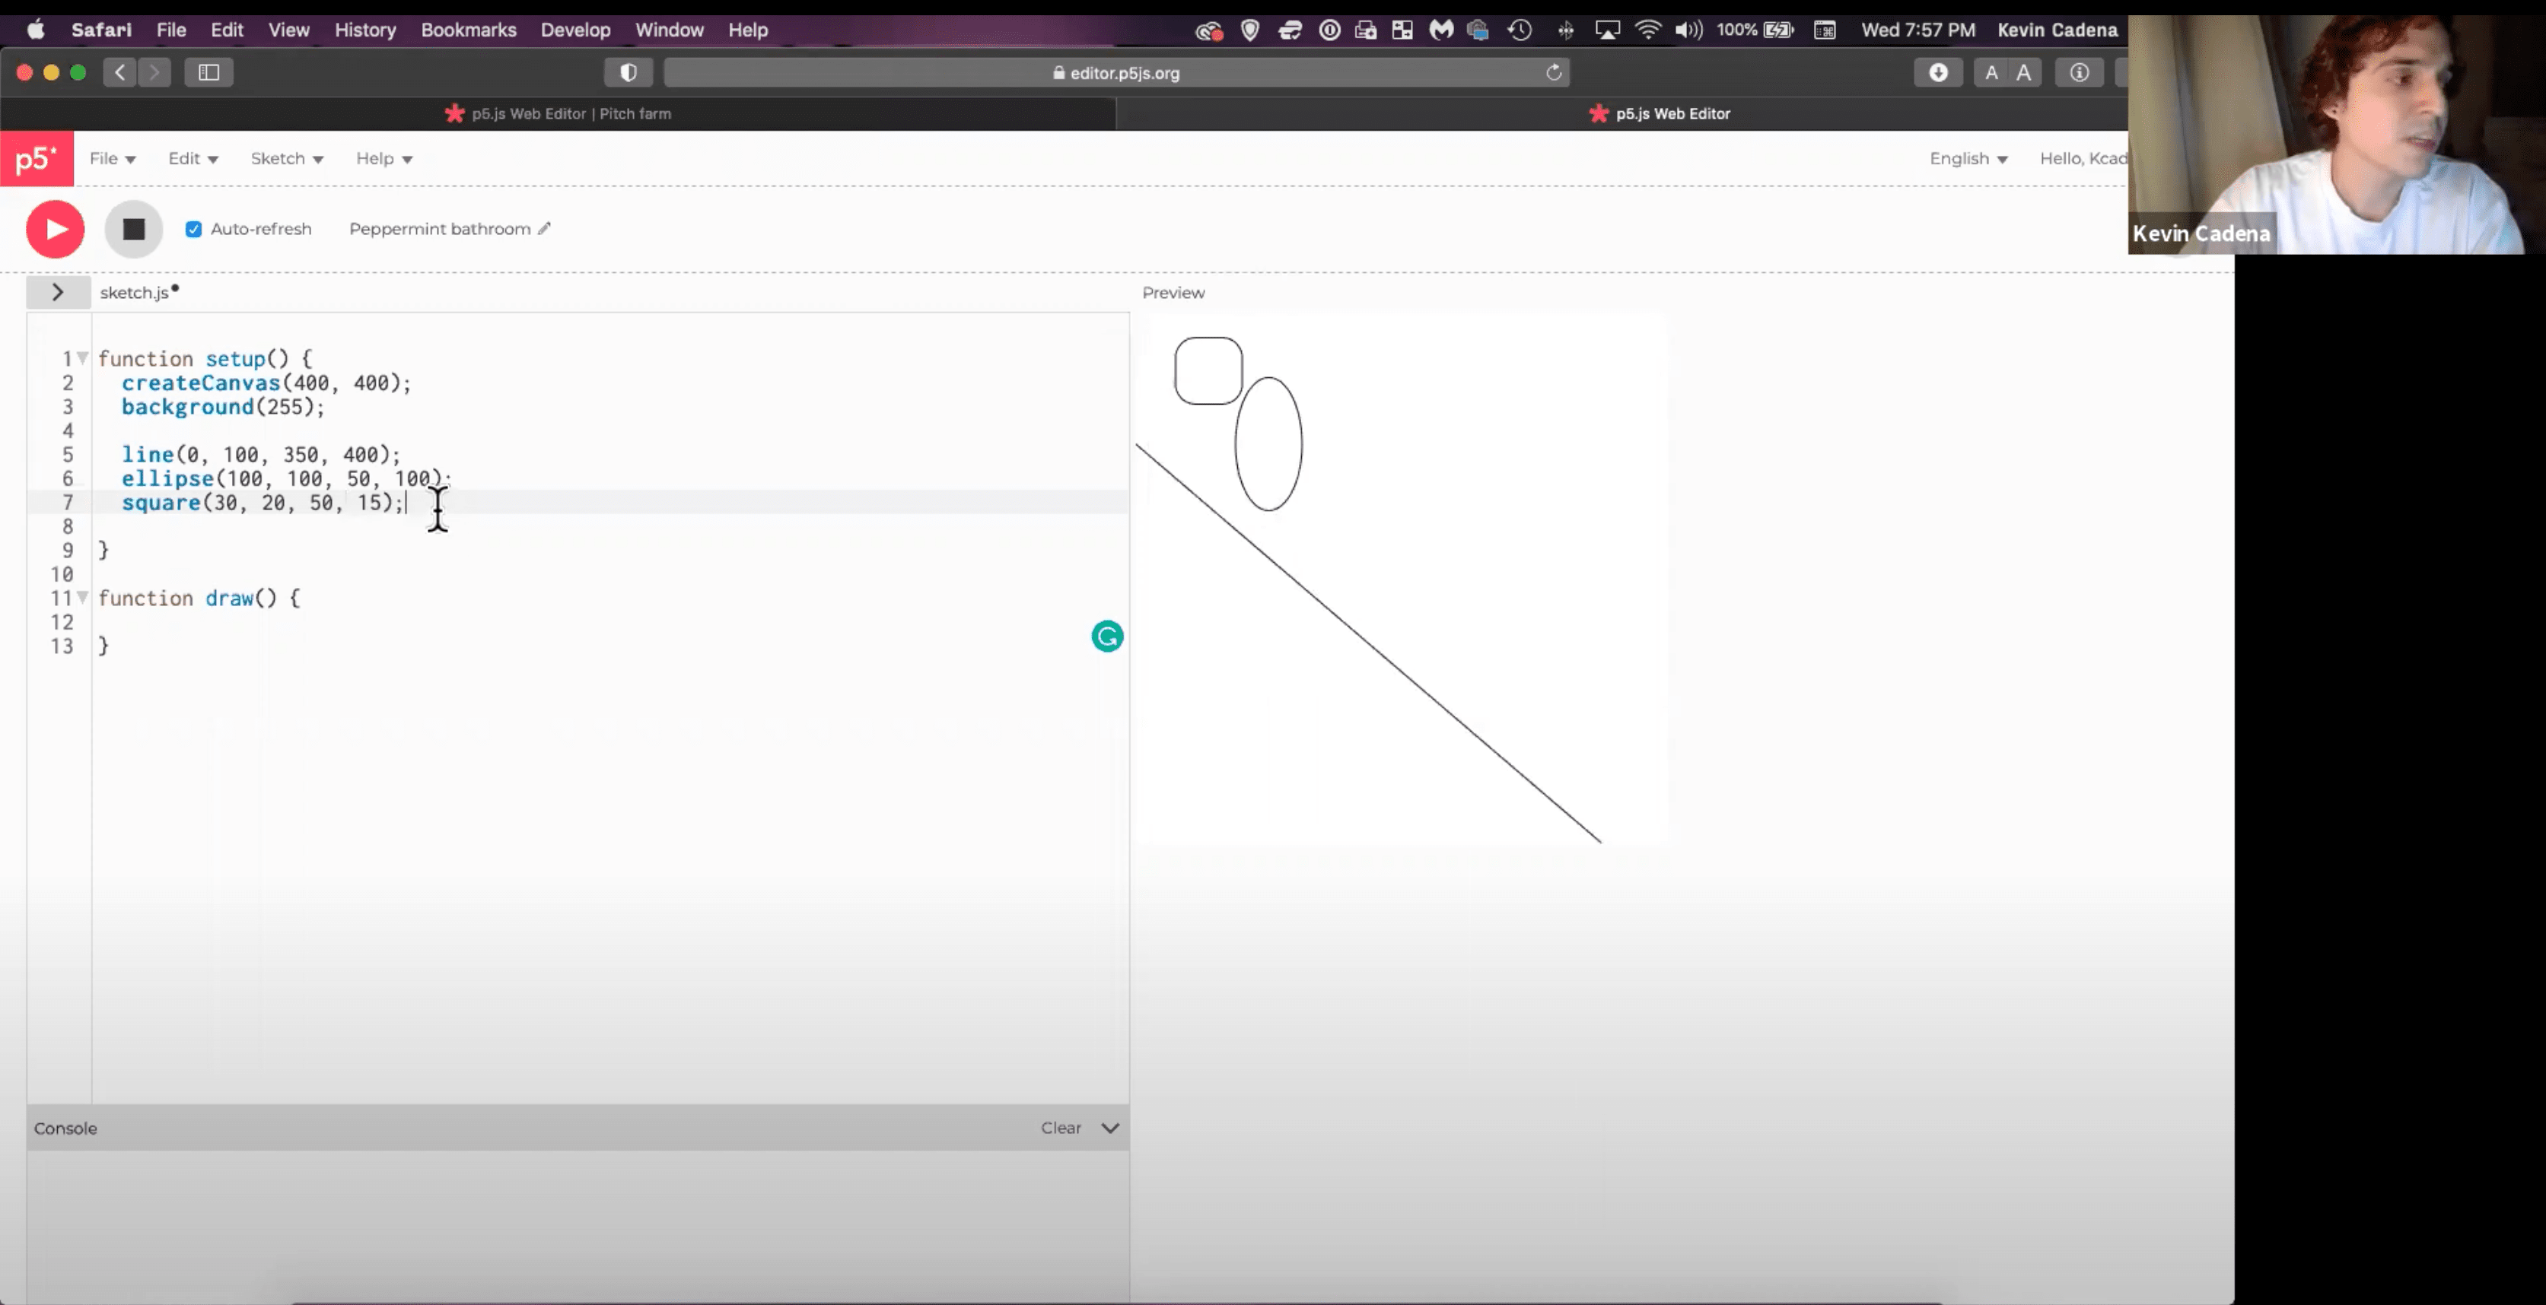The image size is (2546, 1305).
Task: Click the Peppermint bathroom sketch name
Action: click(x=440, y=228)
